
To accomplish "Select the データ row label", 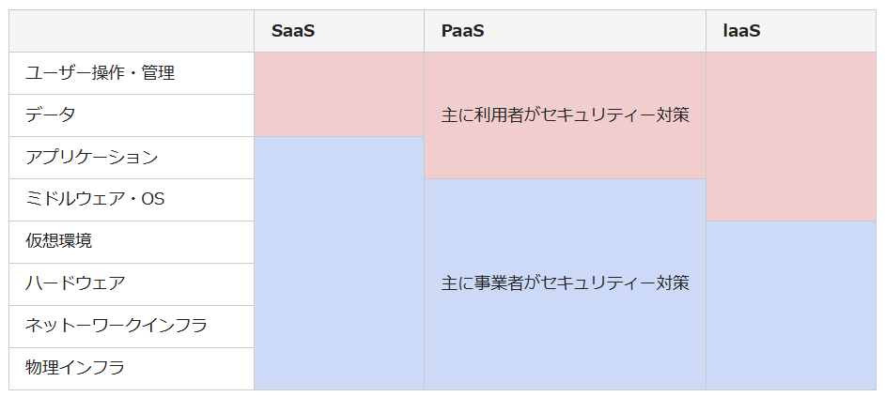I will tap(51, 115).
